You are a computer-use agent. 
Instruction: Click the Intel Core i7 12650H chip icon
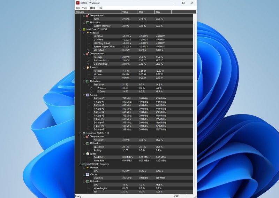[x=84, y=29]
